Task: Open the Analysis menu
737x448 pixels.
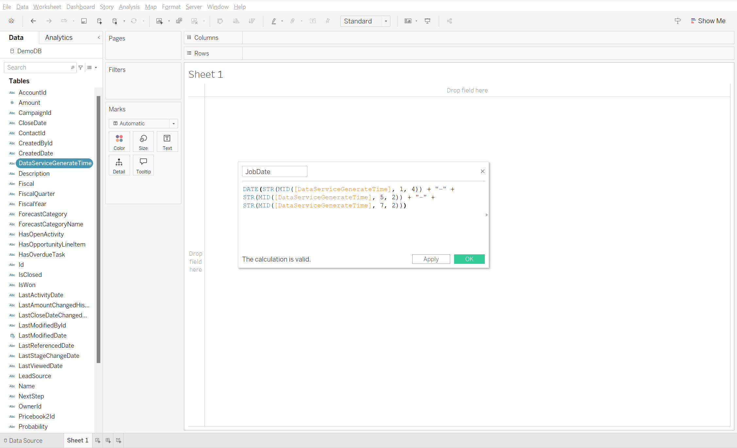Action: pyautogui.click(x=129, y=7)
